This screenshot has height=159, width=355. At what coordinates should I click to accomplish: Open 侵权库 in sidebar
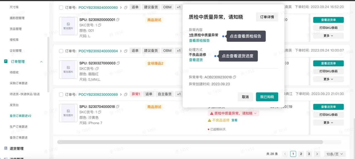pyautogui.click(x=14, y=40)
